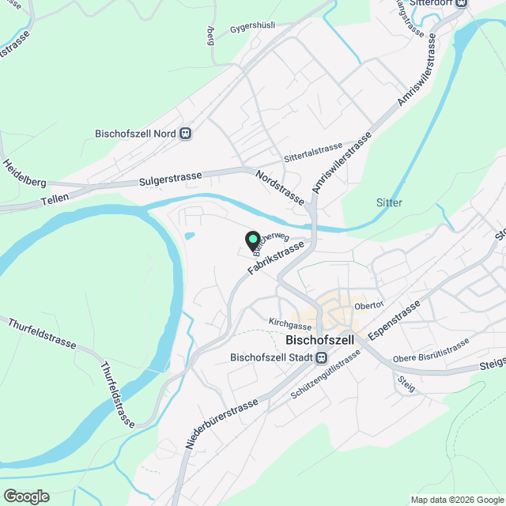Select the Bischofszell Nord train station icon

(186, 134)
